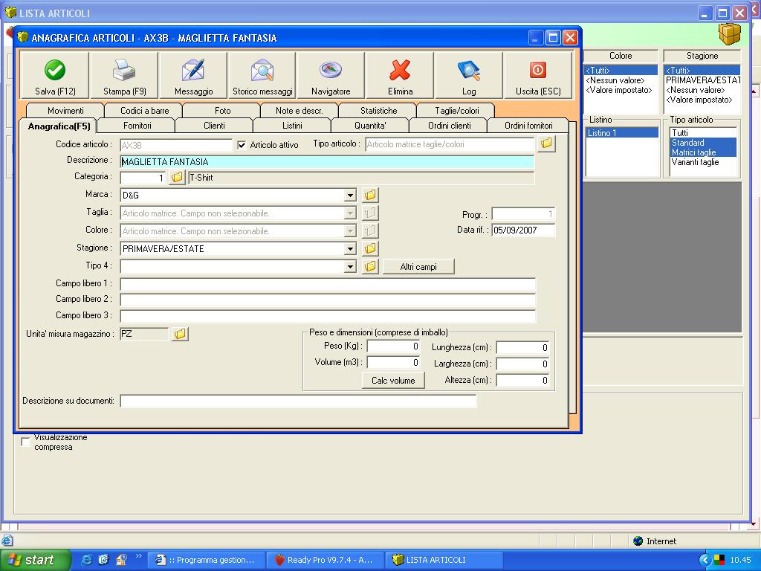Viewport: 761px width, 571px height.
Task: Open the Listini tab
Action: (x=292, y=126)
